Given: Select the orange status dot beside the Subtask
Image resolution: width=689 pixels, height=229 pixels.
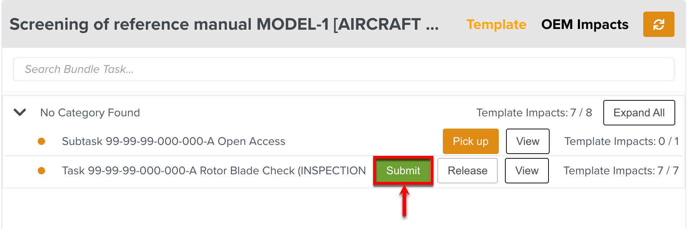Looking at the screenshot, I should coord(41,141).
